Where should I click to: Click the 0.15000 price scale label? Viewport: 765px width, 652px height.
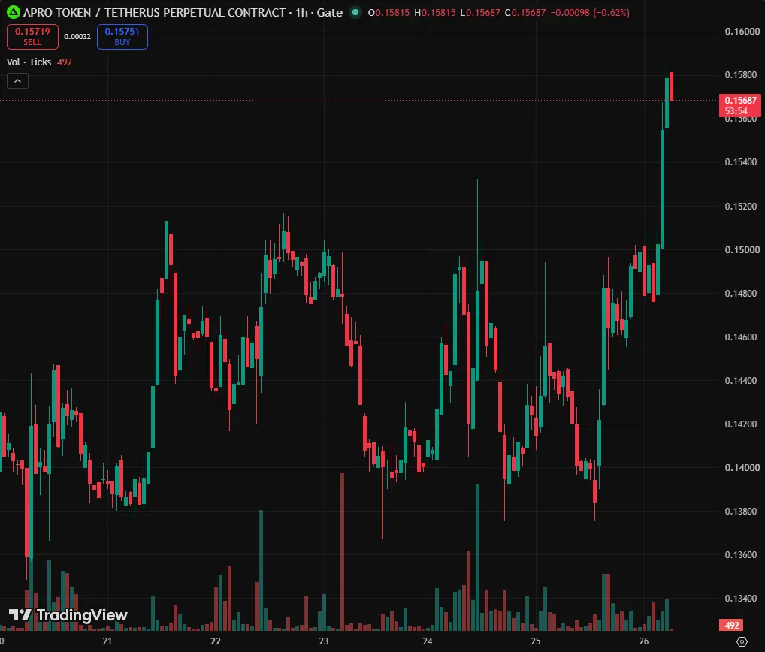tap(742, 249)
